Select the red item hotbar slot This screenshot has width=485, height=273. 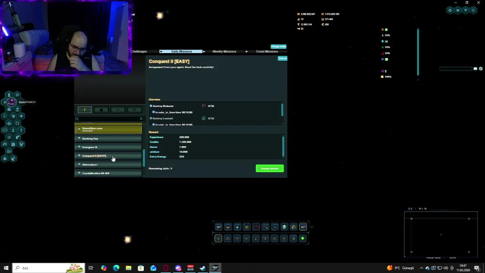[x=256, y=227]
